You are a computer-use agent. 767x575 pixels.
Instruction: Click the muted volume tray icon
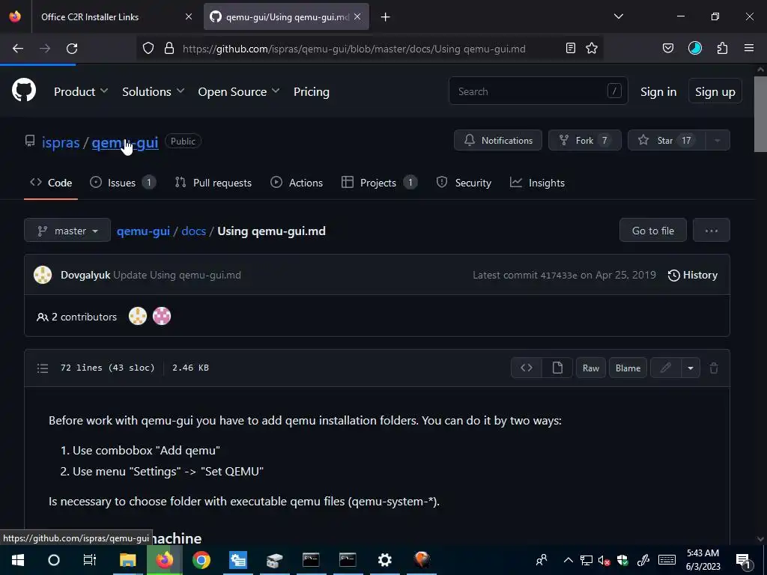[604, 560]
